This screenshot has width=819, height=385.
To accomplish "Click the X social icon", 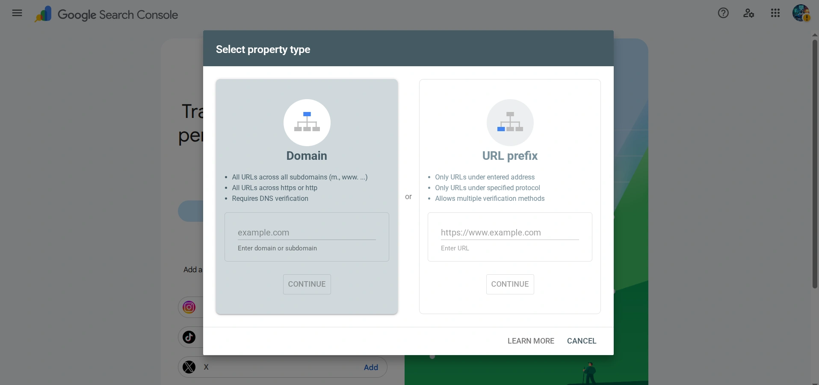I will (189, 367).
